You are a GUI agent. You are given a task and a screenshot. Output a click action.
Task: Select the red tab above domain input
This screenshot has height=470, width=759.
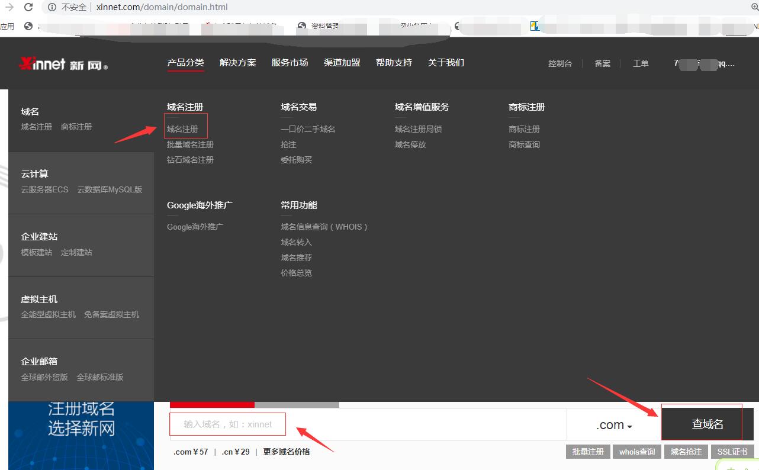point(213,404)
